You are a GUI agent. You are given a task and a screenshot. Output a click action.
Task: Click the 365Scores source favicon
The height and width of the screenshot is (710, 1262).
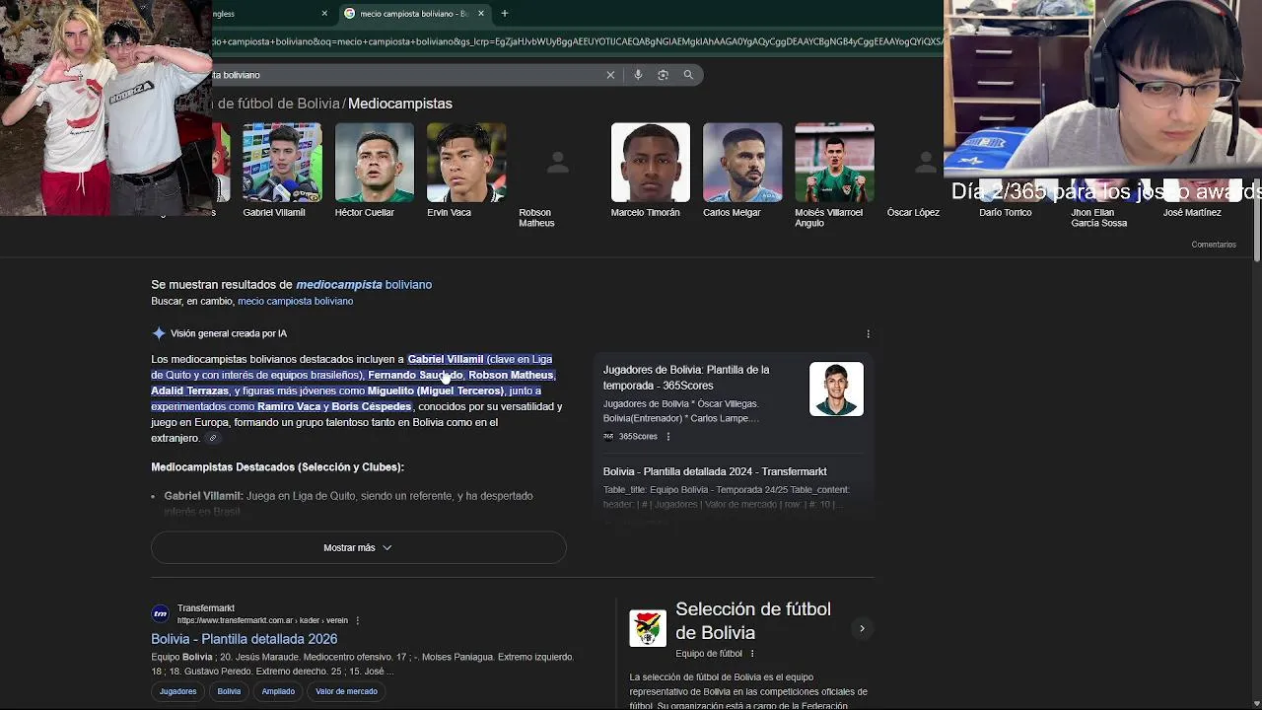[608, 437]
